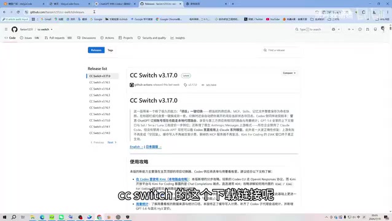Open the Security and quality tab
392x221 pixels.
click(152, 38)
